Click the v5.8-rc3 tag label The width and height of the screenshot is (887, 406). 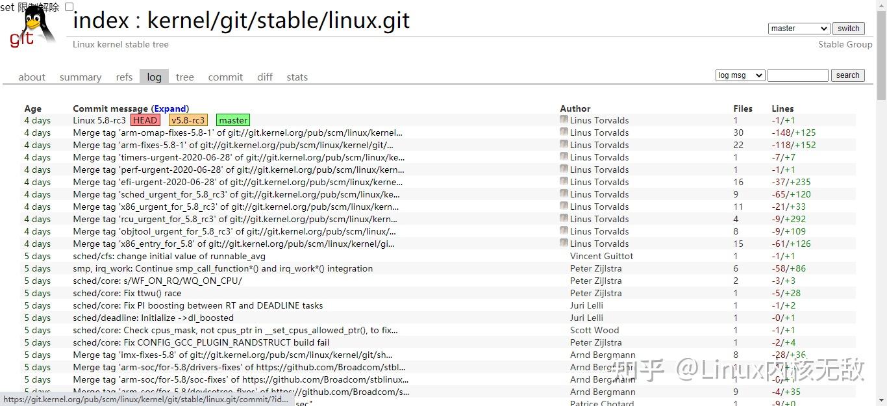coord(188,120)
